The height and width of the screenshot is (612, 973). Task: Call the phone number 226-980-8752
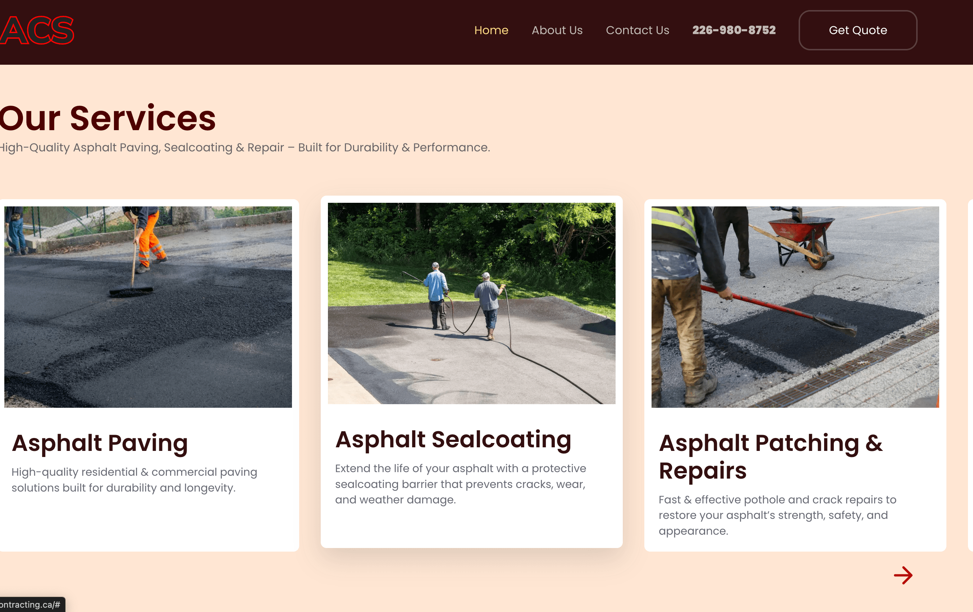[x=734, y=29]
